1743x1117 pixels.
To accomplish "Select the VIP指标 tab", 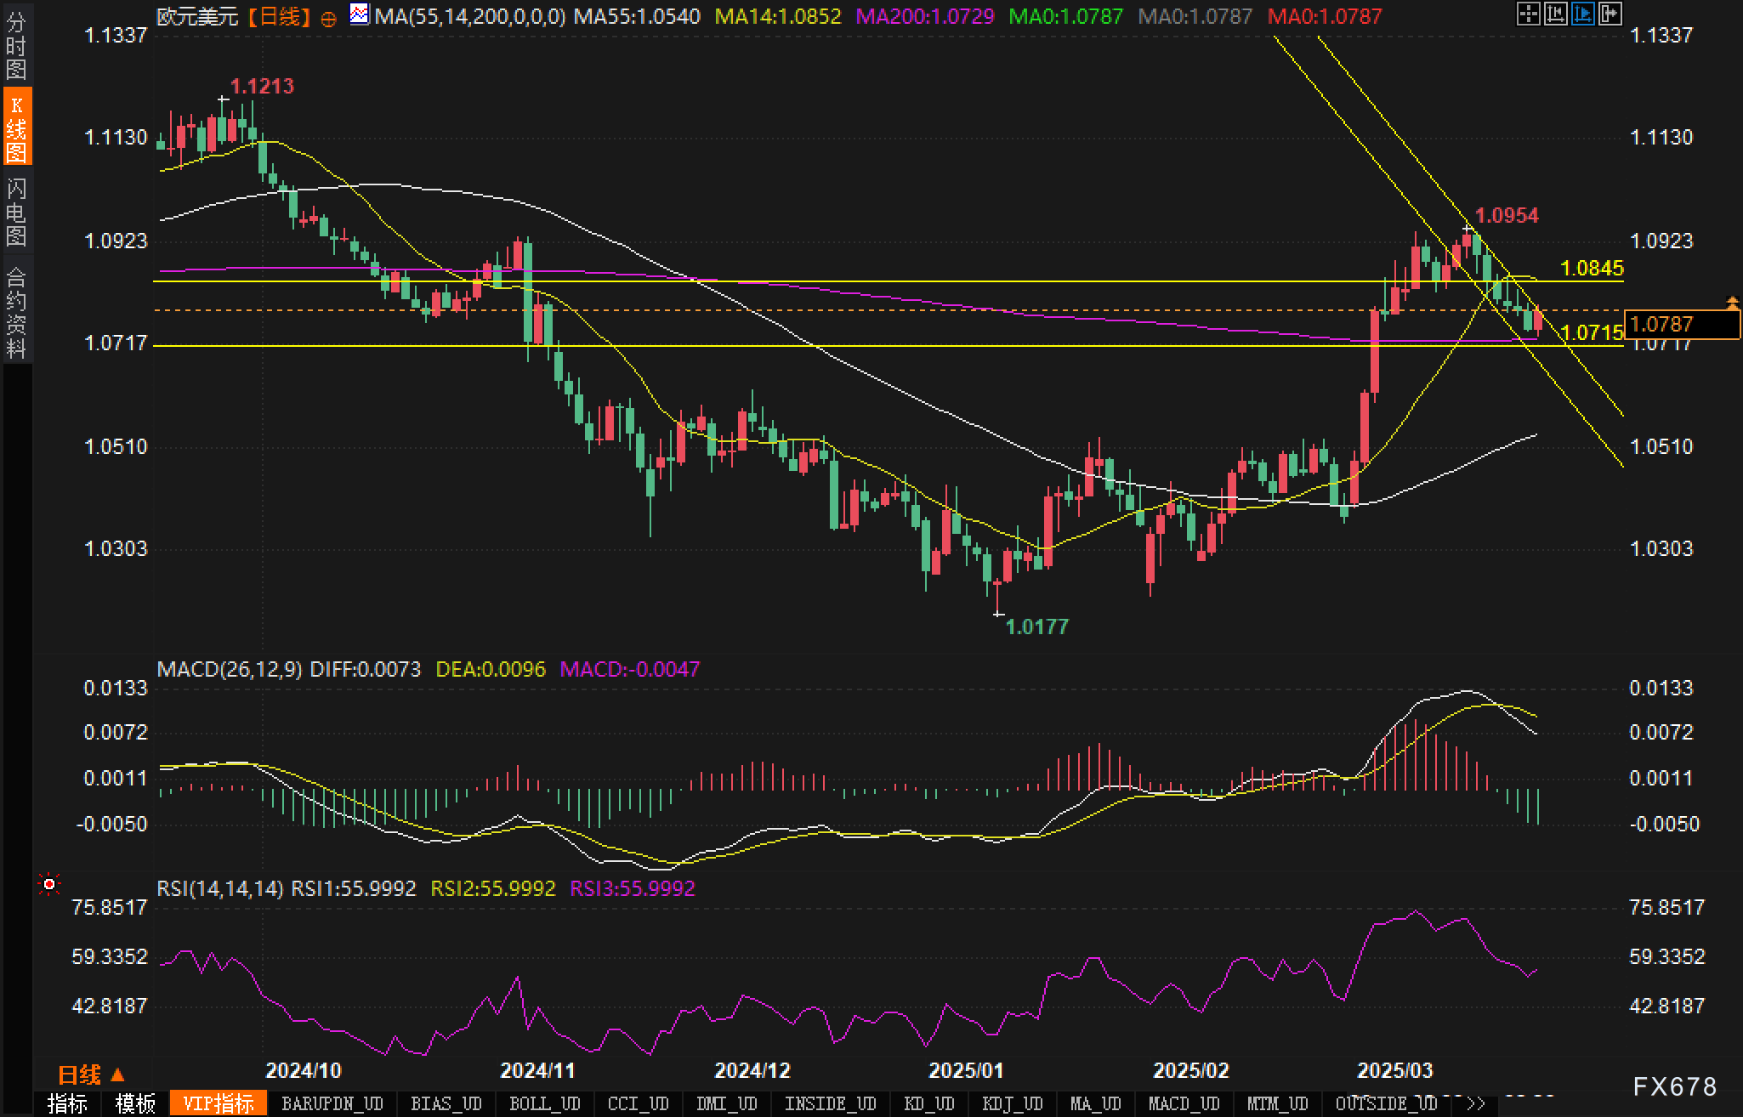I will (219, 1103).
